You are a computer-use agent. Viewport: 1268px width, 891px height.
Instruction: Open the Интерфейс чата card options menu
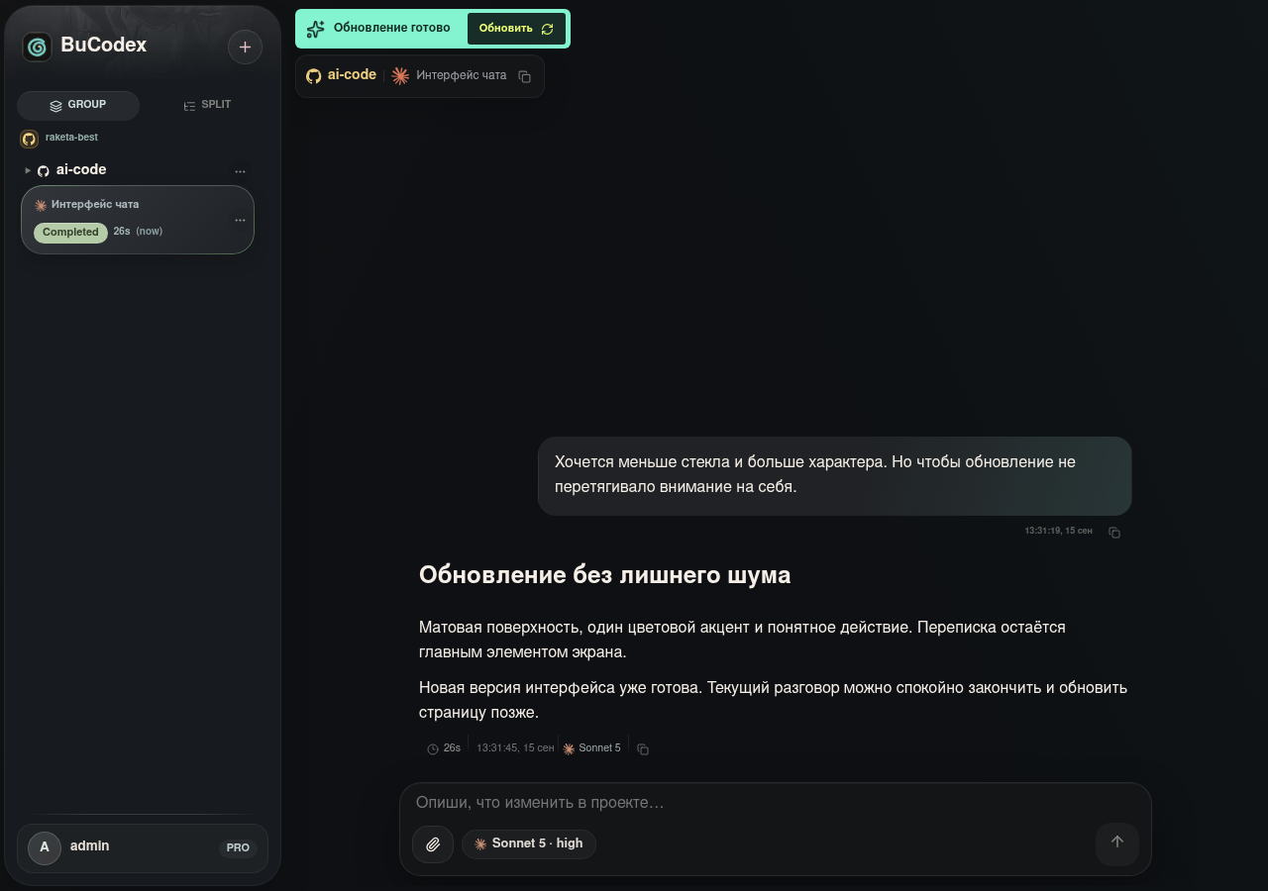click(x=240, y=220)
